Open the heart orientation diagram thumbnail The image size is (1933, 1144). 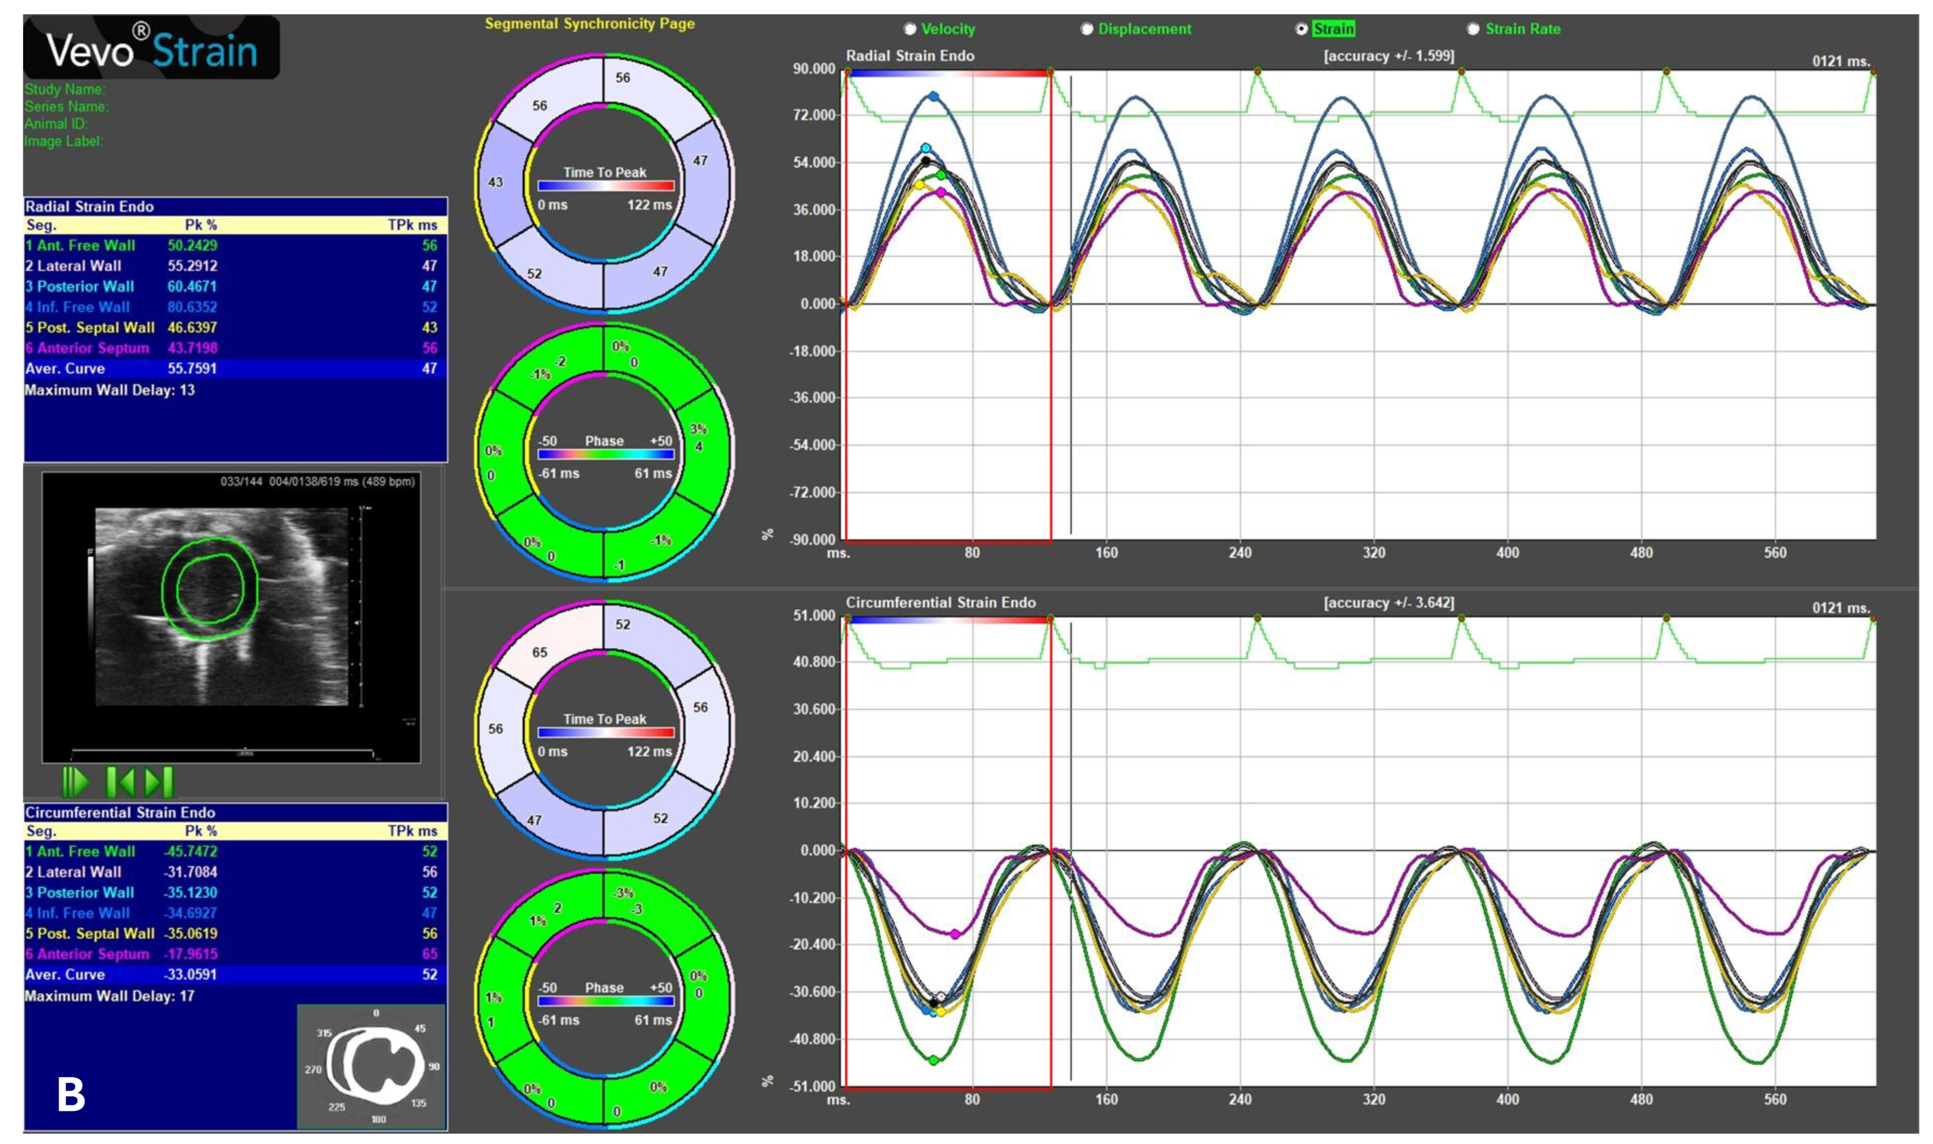pos(372,1066)
